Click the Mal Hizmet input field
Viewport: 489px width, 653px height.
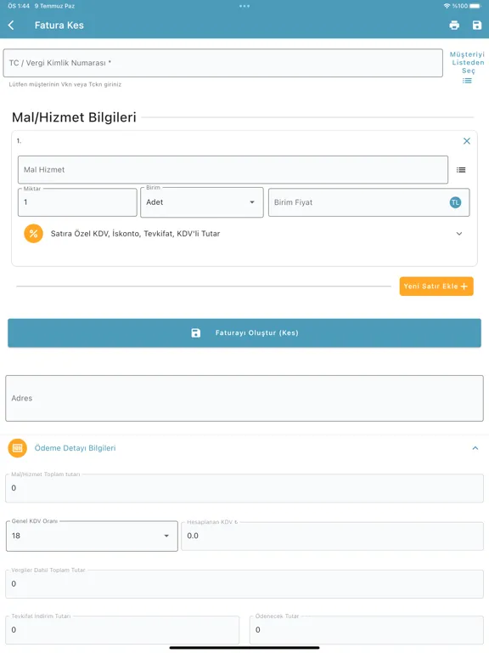point(233,170)
